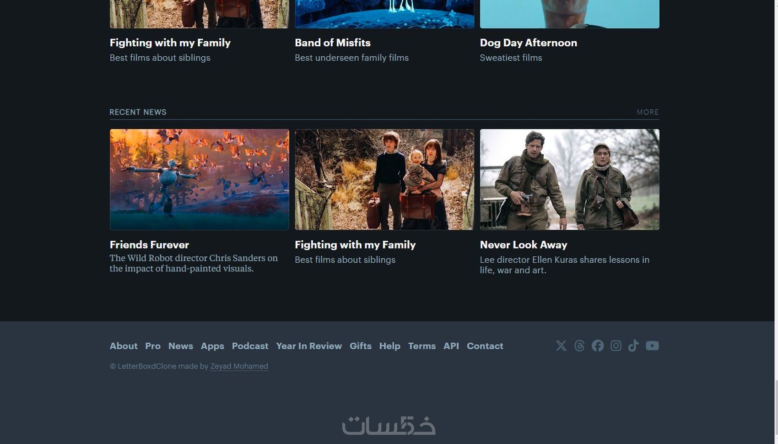Open Year In Review link

click(x=309, y=346)
